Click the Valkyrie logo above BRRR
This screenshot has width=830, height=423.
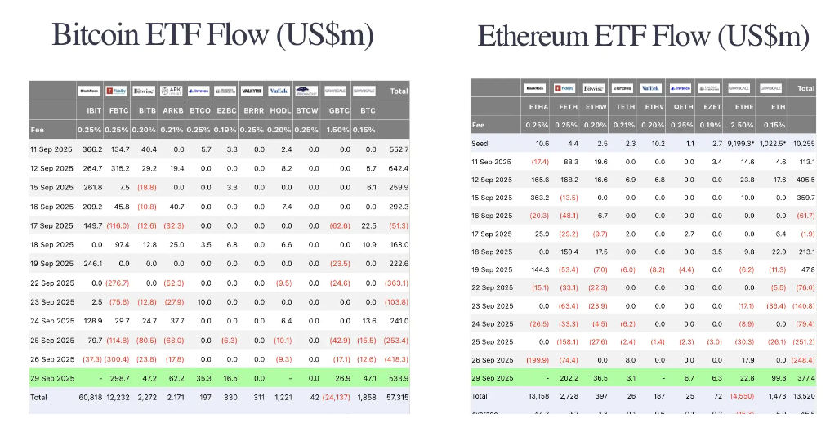[x=252, y=91]
